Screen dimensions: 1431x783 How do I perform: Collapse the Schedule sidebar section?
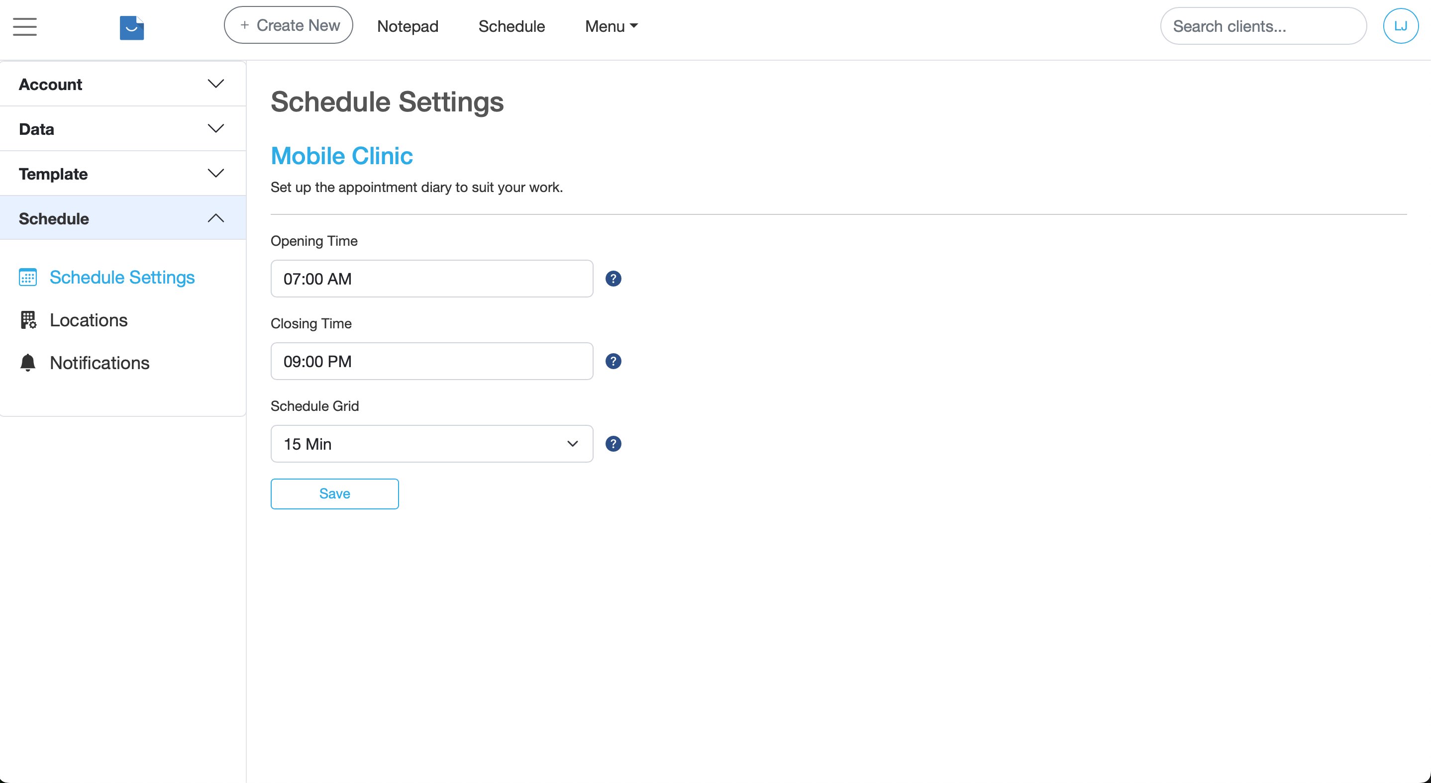point(123,218)
